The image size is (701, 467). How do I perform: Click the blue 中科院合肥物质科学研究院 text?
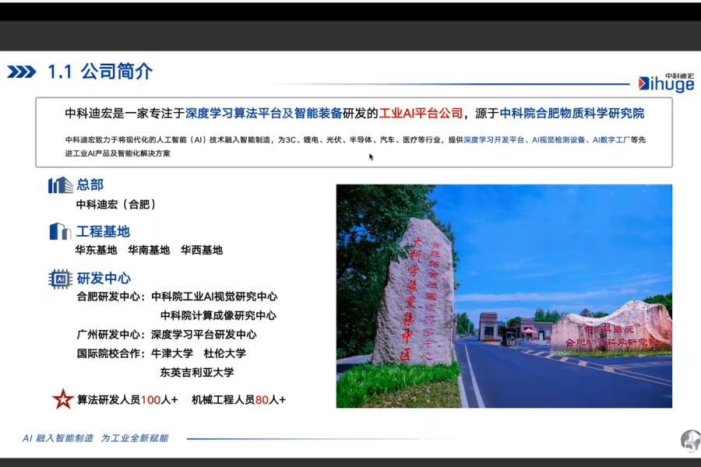(x=572, y=114)
